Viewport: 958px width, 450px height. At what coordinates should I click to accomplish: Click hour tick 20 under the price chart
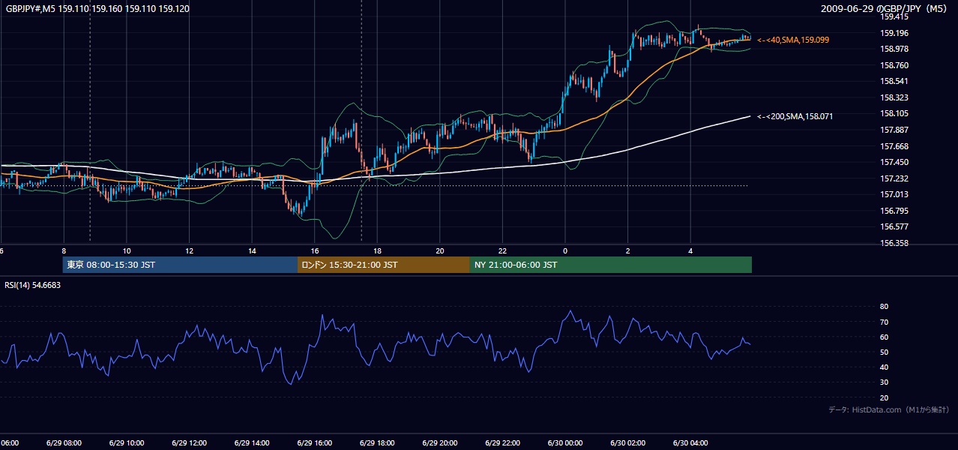pos(439,251)
